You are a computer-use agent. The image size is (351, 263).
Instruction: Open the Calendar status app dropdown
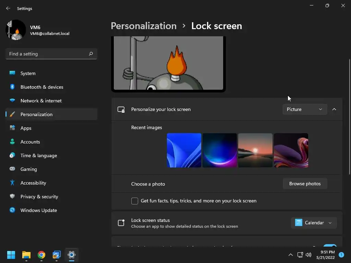[x=314, y=223]
